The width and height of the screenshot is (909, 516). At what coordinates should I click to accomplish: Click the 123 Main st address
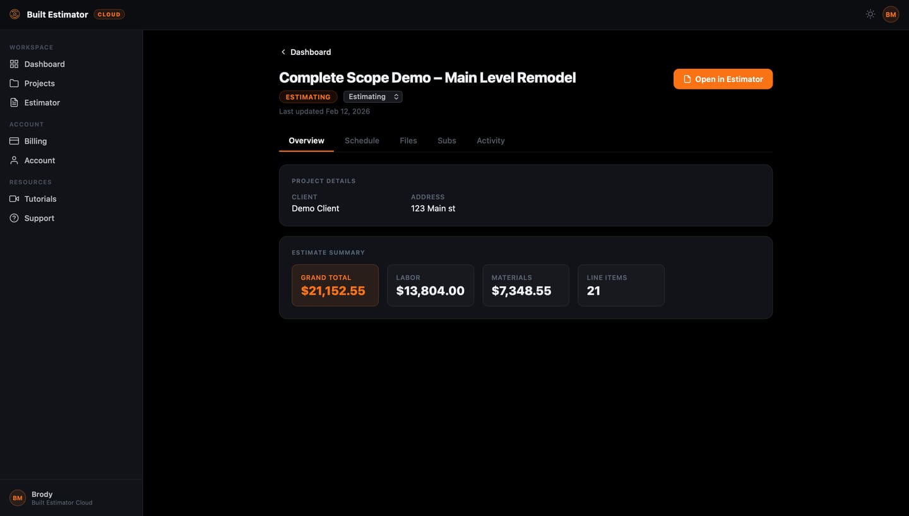[x=433, y=208]
